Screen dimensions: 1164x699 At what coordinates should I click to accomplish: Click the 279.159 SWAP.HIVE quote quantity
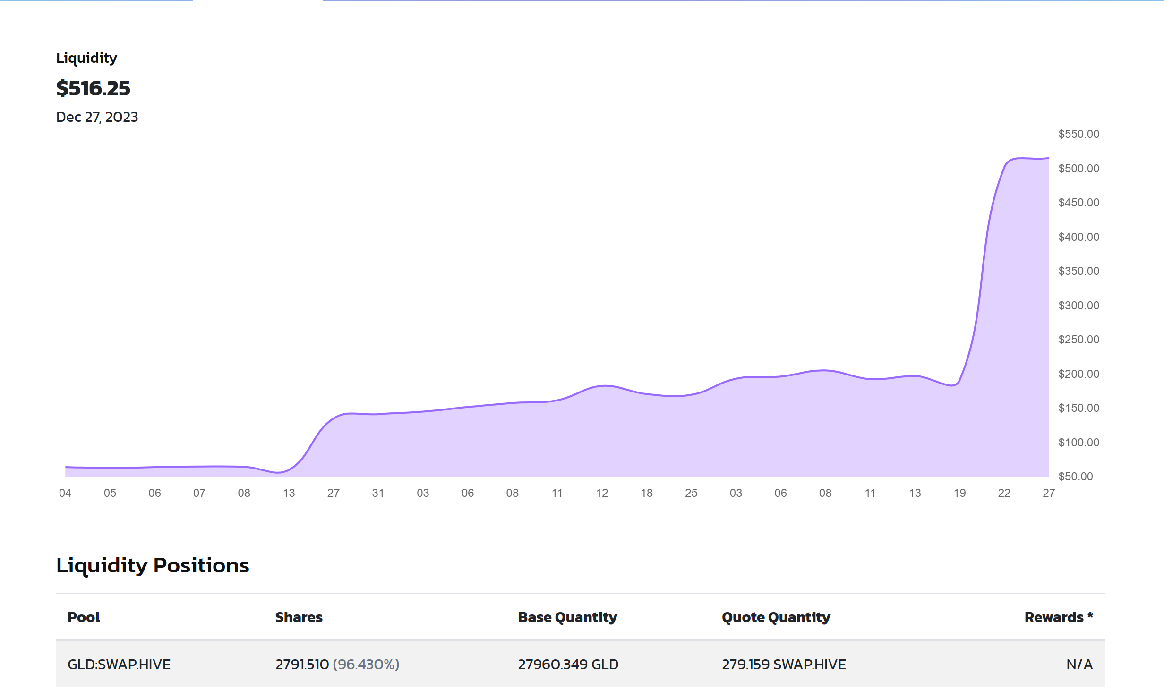(784, 665)
